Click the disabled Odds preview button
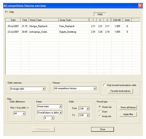Screen dimensions: 146x139 point(43,129)
